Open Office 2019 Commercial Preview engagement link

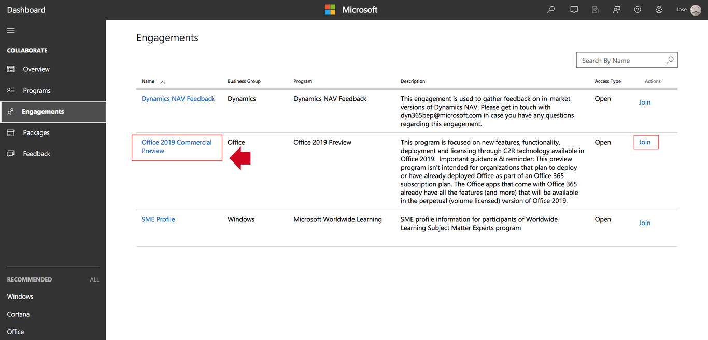coord(177,146)
